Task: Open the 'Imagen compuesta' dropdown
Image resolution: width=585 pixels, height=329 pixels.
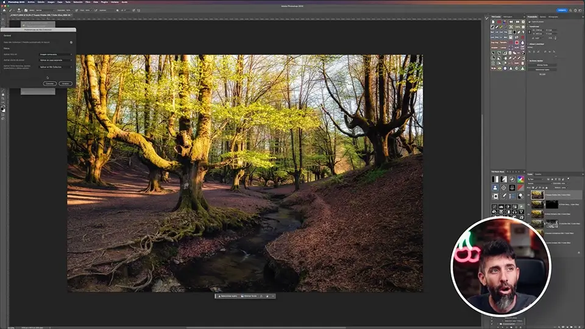Action: click(55, 54)
